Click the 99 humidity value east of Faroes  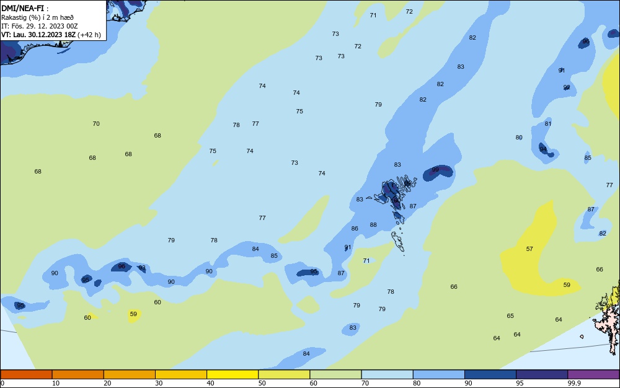tap(435, 169)
